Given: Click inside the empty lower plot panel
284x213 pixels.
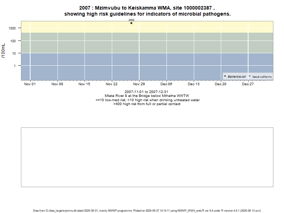Looking at the screenshot, I should coord(147,157).
